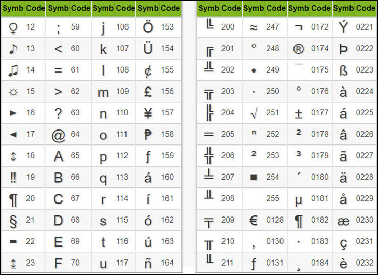The image size is (378, 275).
Task: Select the Ü symbol next to code 154
Action: click(x=148, y=48)
